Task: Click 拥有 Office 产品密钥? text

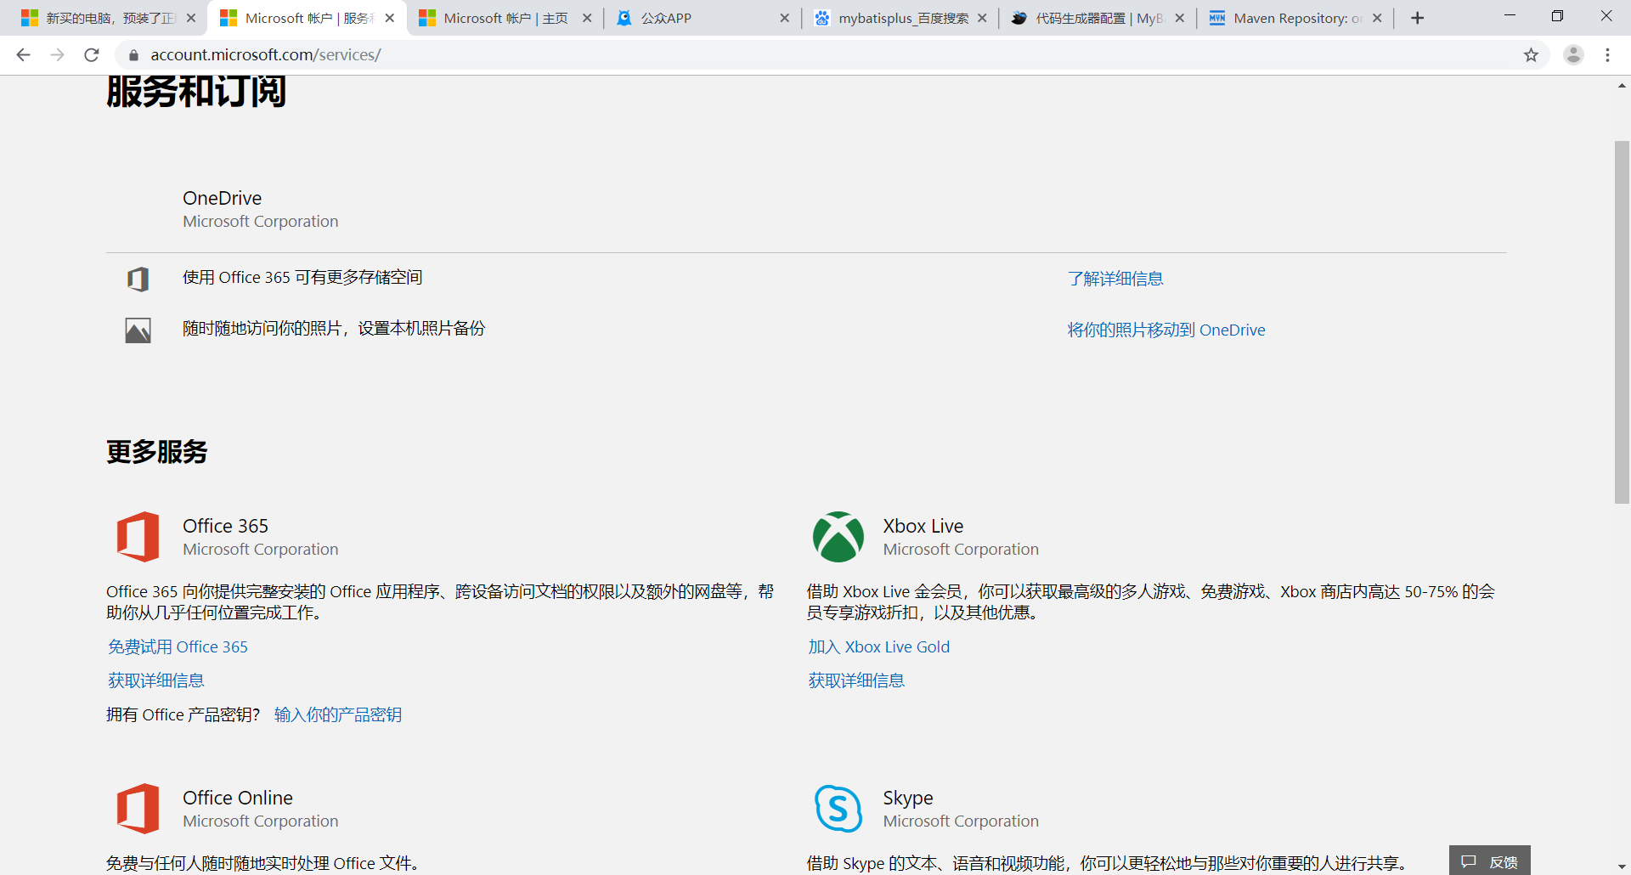Action: (183, 714)
